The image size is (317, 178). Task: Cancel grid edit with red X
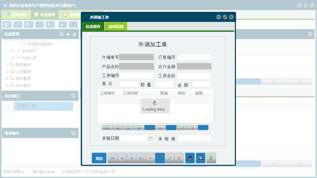point(192,128)
